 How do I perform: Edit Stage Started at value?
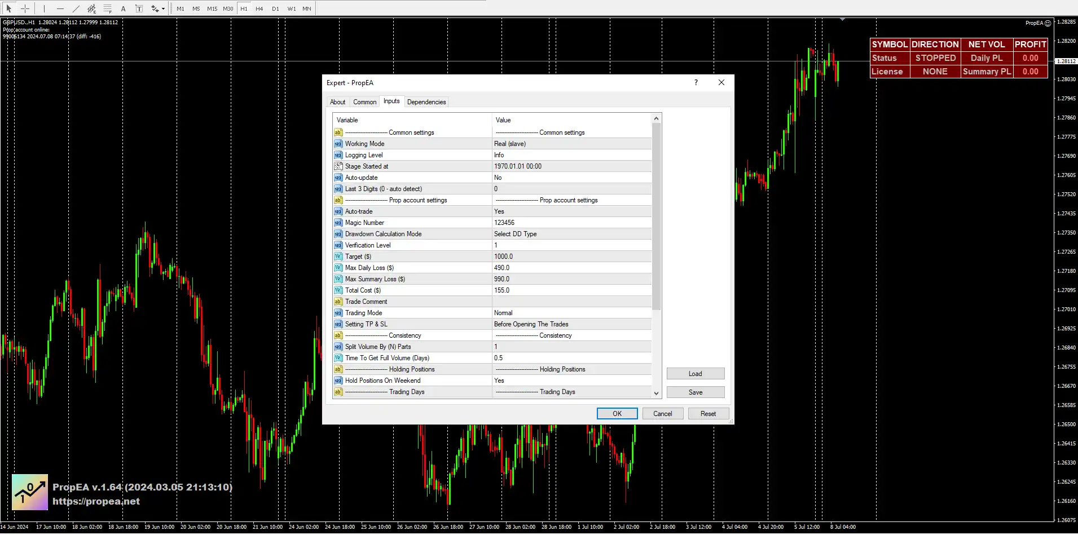pos(571,166)
